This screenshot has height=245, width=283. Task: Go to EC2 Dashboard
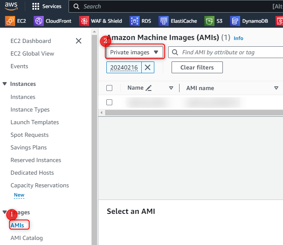point(31,41)
